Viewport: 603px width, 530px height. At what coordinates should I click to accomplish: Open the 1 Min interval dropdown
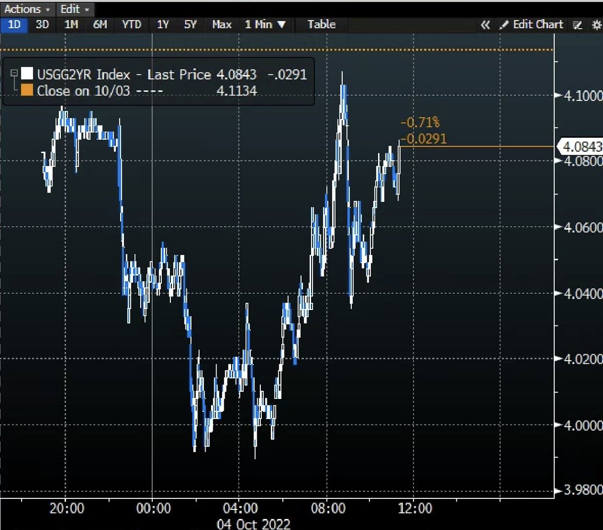(265, 24)
